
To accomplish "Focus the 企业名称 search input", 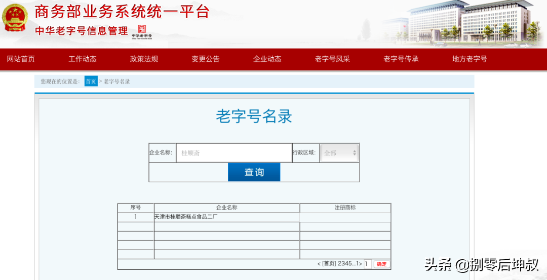I will click(234, 153).
